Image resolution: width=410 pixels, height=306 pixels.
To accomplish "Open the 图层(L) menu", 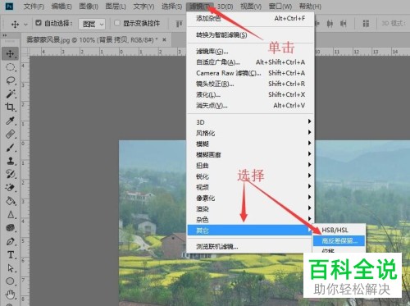I will (x=116, y=7).
